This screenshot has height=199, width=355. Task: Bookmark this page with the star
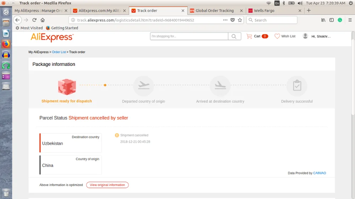[240, 20]
